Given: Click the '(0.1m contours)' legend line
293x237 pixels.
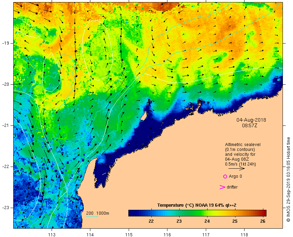Looking at the screenshot, I should point(240,150).
